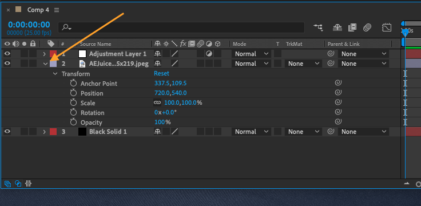Select the Comp 4 timeline tab
Image resolution: width=421 pixels, height=206 pixels.
point(38,10)
